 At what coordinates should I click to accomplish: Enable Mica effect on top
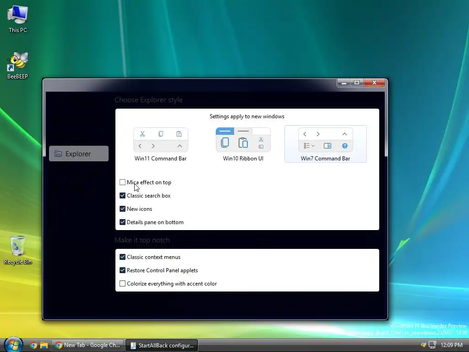pos(122,182)
